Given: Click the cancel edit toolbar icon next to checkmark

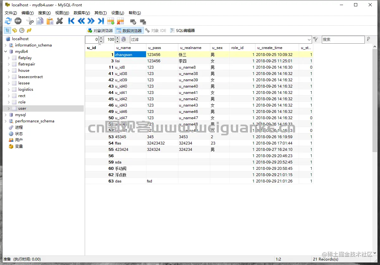Looking at the screenshot, I should point(143,22).
